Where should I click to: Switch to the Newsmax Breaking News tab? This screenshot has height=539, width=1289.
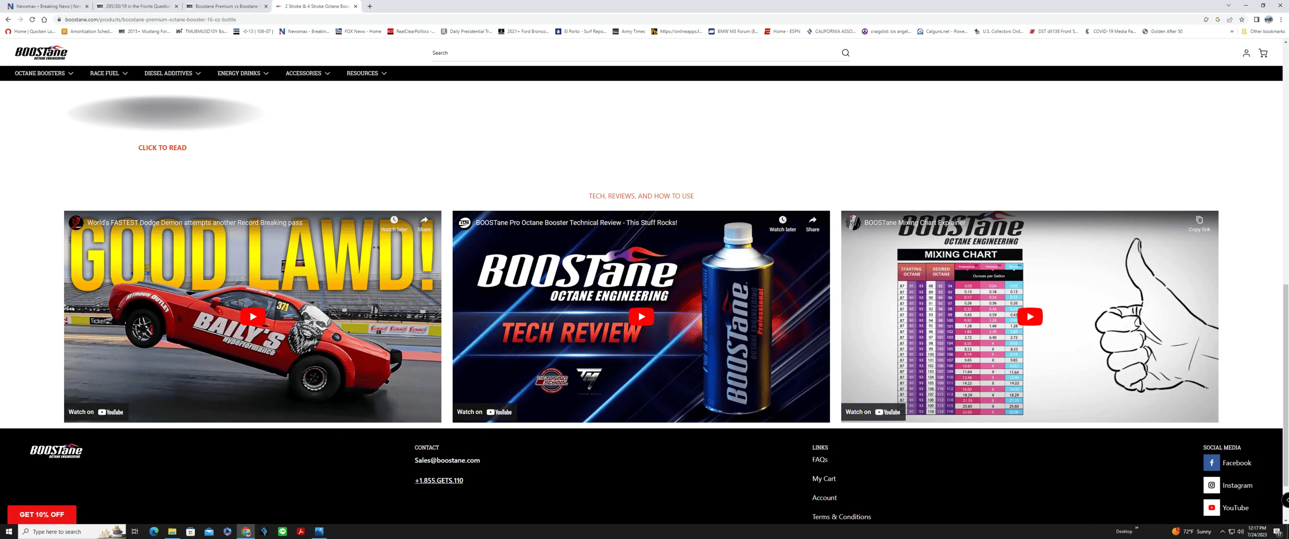[x=48, y=6]
